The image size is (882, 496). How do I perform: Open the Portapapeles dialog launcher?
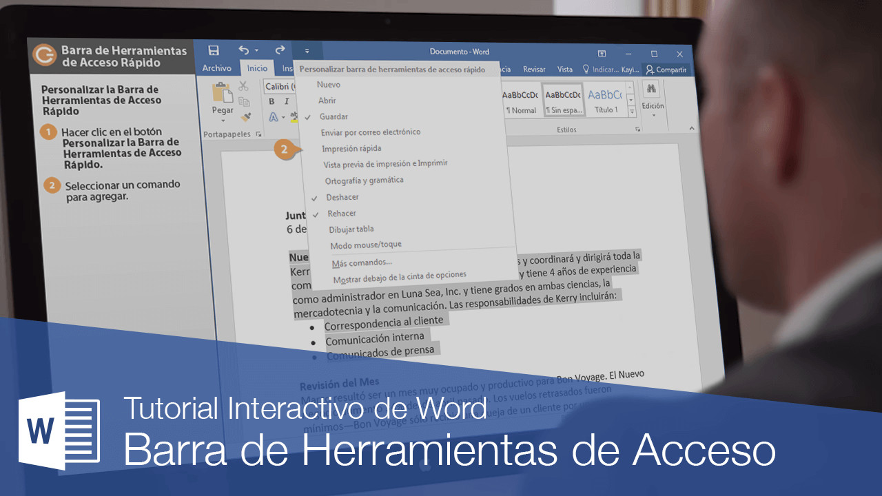pos(259,134)
